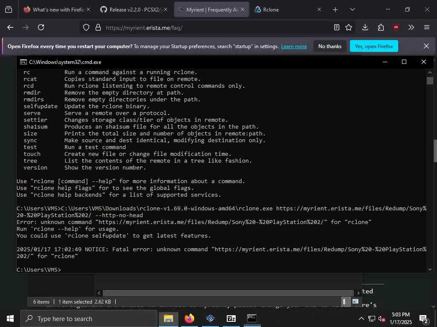437x327 pixels.
Task: Click Yes, open Firefox button
Action: (x=374, y=46)
